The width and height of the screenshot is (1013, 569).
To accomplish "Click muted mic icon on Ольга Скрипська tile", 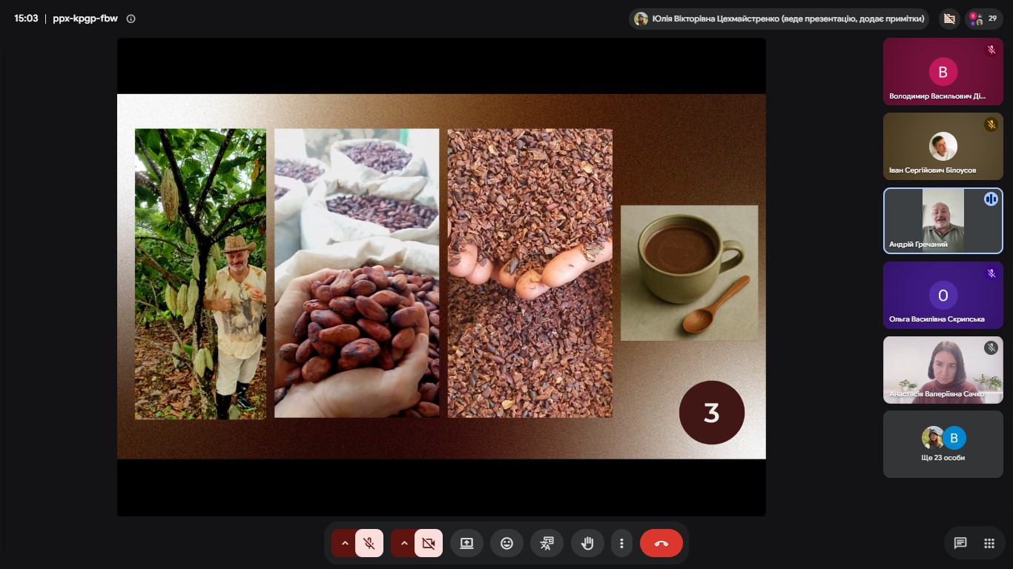I will pos(991,273).
